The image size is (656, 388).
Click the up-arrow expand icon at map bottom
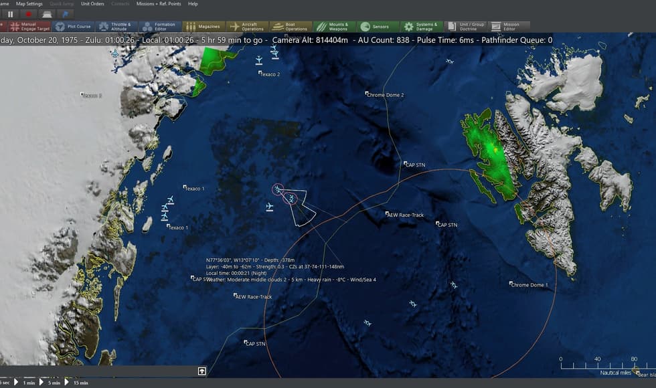pyautogui.click(x=201, y=371)
